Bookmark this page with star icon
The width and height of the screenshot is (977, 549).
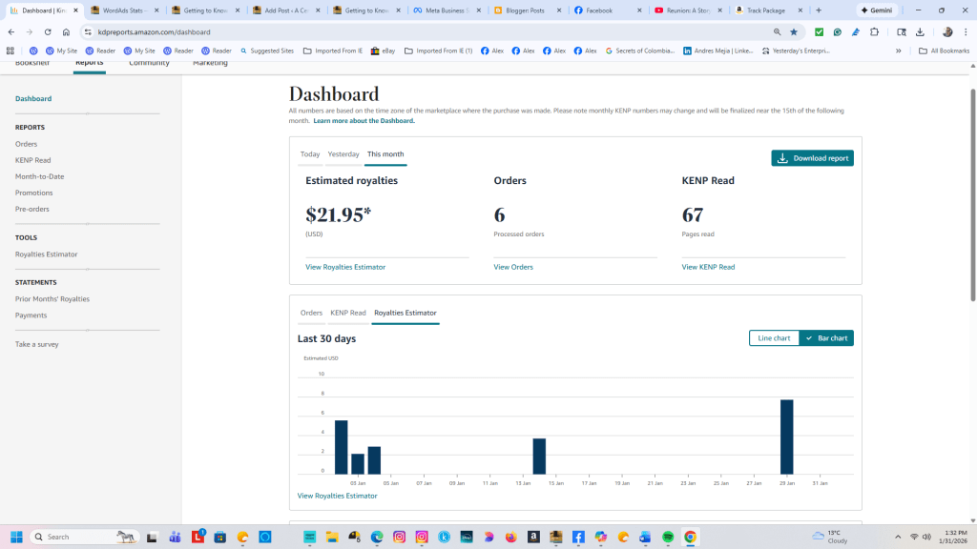[794, 31]
